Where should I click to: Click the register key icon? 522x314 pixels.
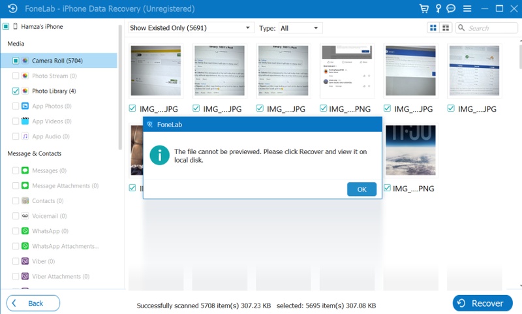click(x=438, y=8)
